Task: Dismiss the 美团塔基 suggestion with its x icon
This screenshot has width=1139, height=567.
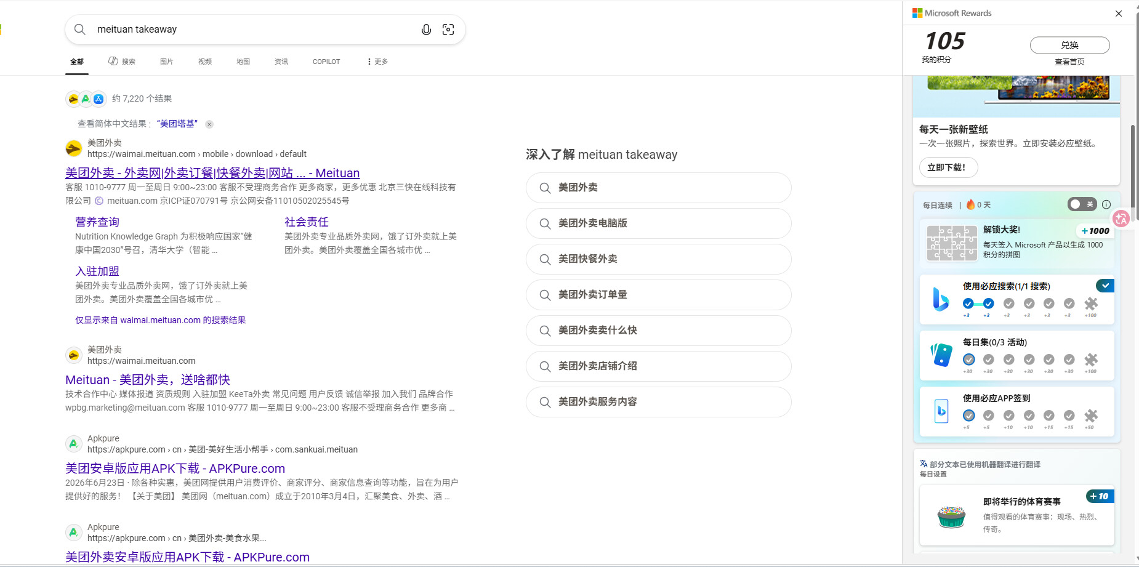Action: [209, 124]
